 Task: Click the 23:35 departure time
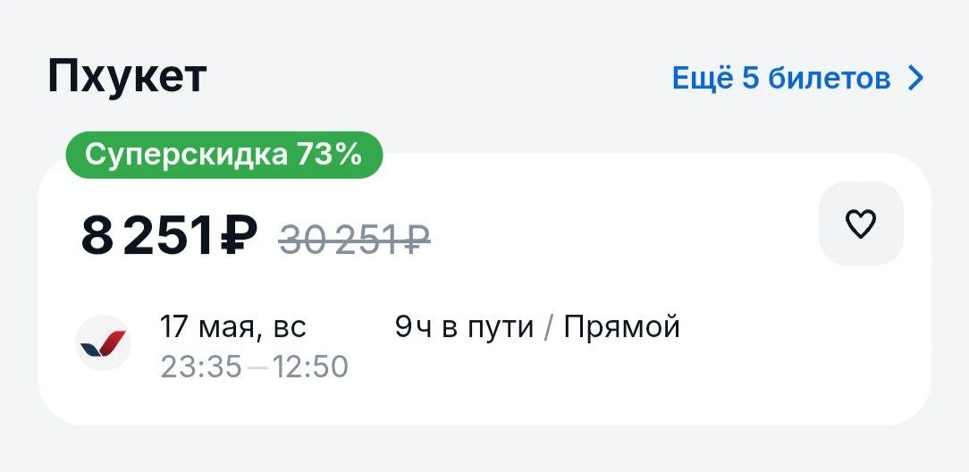point(201,367)
